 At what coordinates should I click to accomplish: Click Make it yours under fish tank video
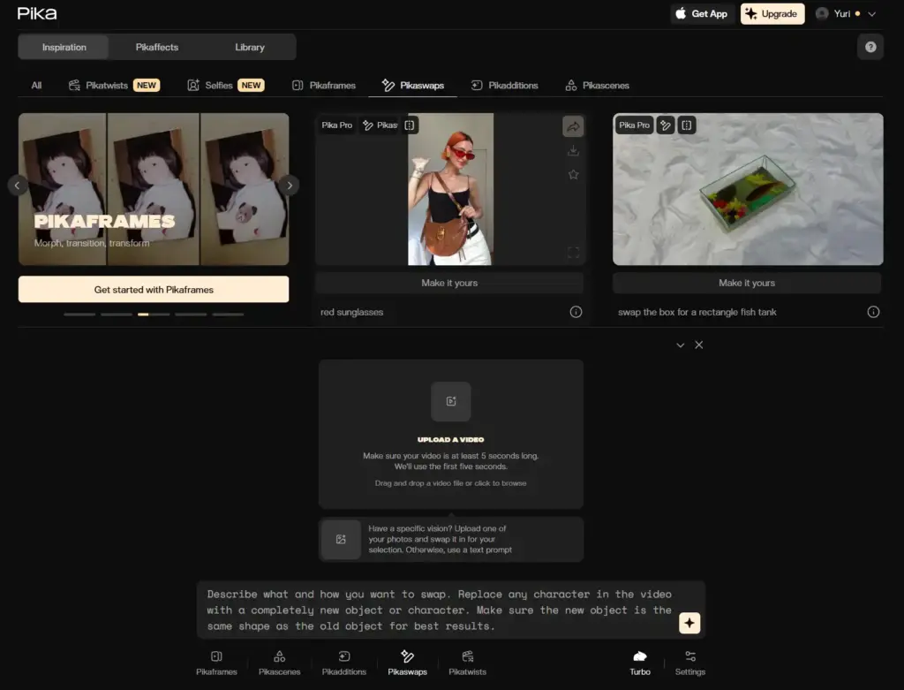click(747, 283)
